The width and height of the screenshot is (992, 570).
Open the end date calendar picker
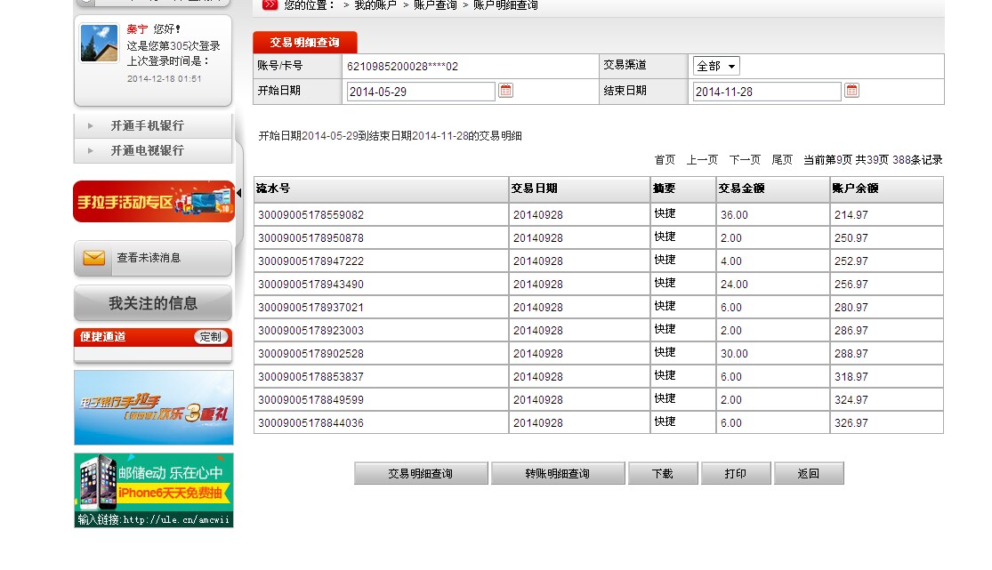tap(851, 91)
